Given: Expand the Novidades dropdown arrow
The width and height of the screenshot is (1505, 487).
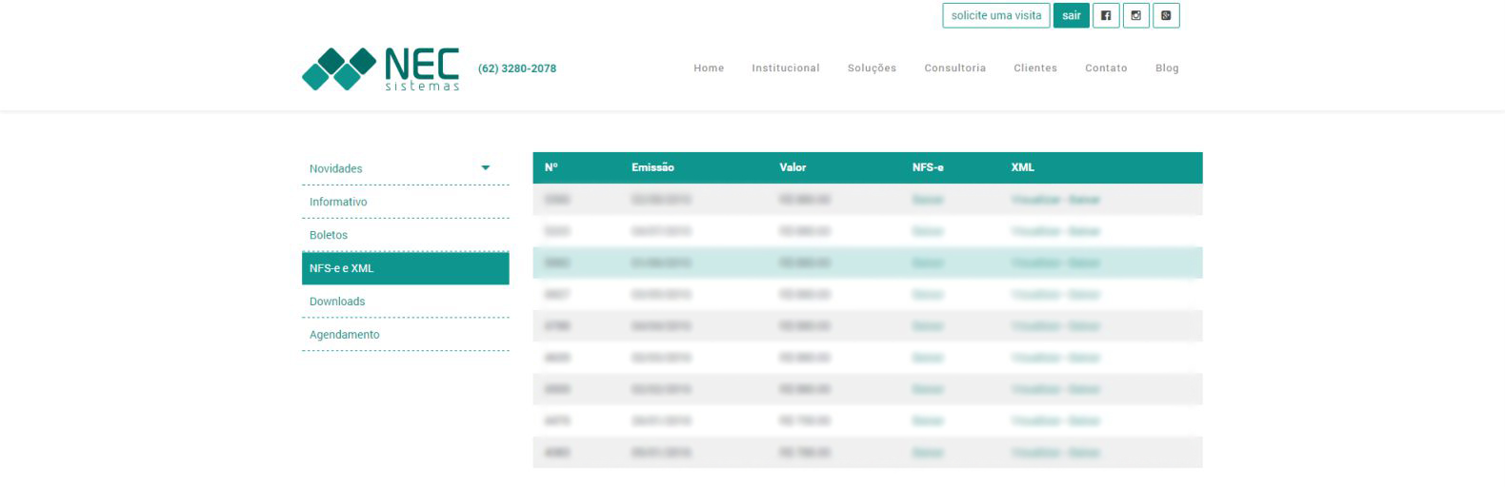Looking at the screenshot, I should click(x=486, y=168).
